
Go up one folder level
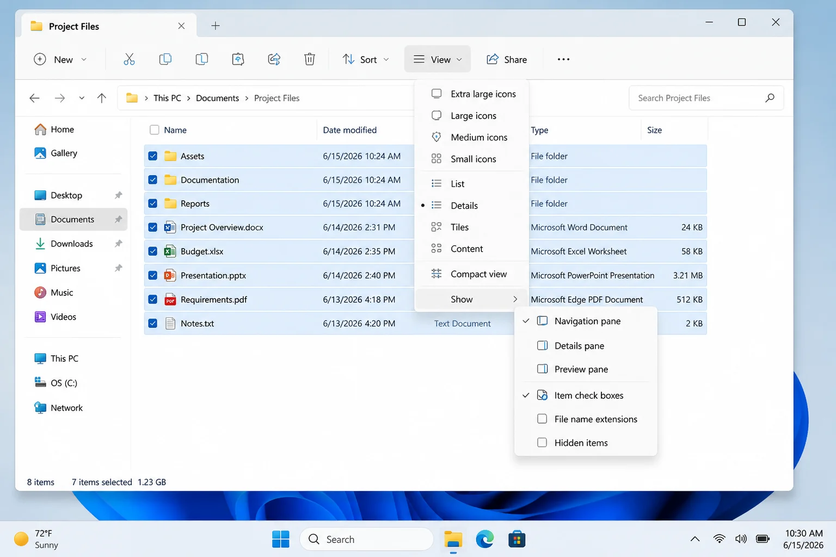pyautogui.click(x=102, y=98)
